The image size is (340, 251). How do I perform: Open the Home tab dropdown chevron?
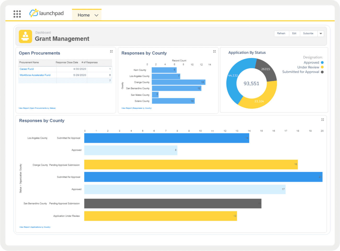96,15
